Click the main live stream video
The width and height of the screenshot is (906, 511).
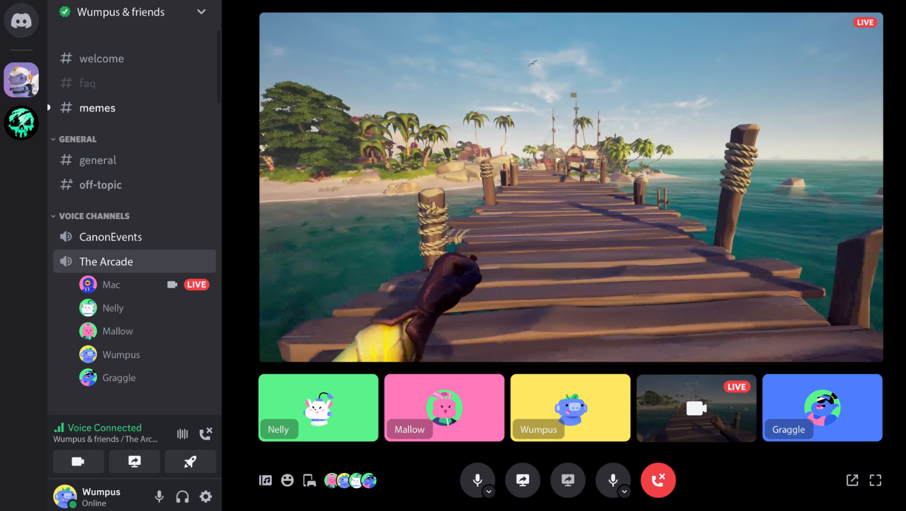point(571,187)
